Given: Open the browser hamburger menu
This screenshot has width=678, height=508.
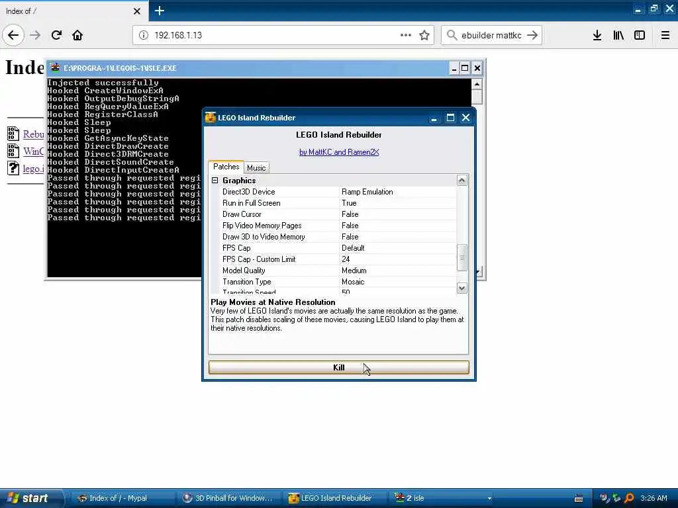Looking at the screenshot, I should tap(665, 35).
